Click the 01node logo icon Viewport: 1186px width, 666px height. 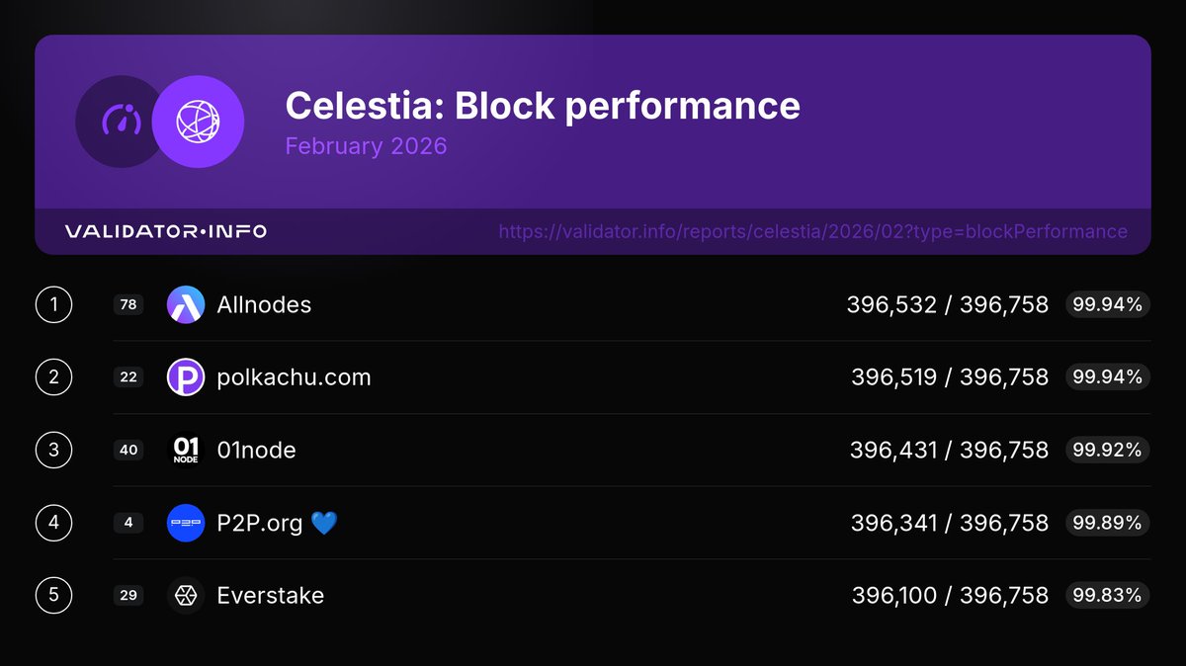point(186,450)
